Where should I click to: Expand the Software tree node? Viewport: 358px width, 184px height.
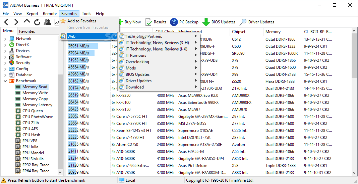pos(5,57)
